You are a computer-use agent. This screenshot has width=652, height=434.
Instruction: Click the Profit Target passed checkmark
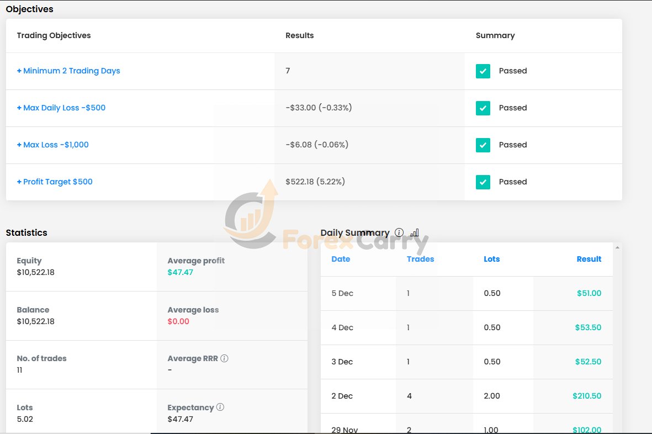coord(483,182)
